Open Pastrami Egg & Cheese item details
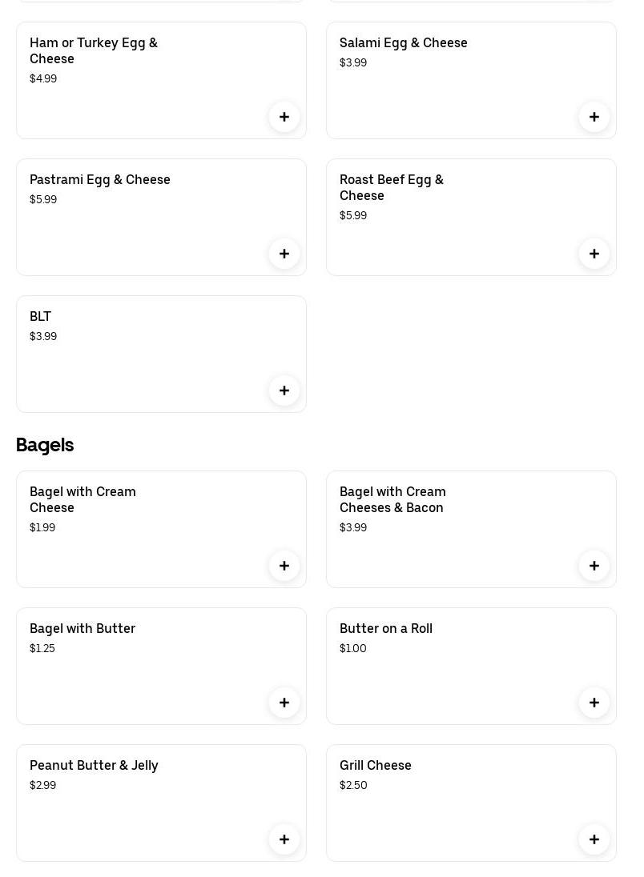This screenshot has height=877, width=644. pyautogui.click(x=100, y=180)
